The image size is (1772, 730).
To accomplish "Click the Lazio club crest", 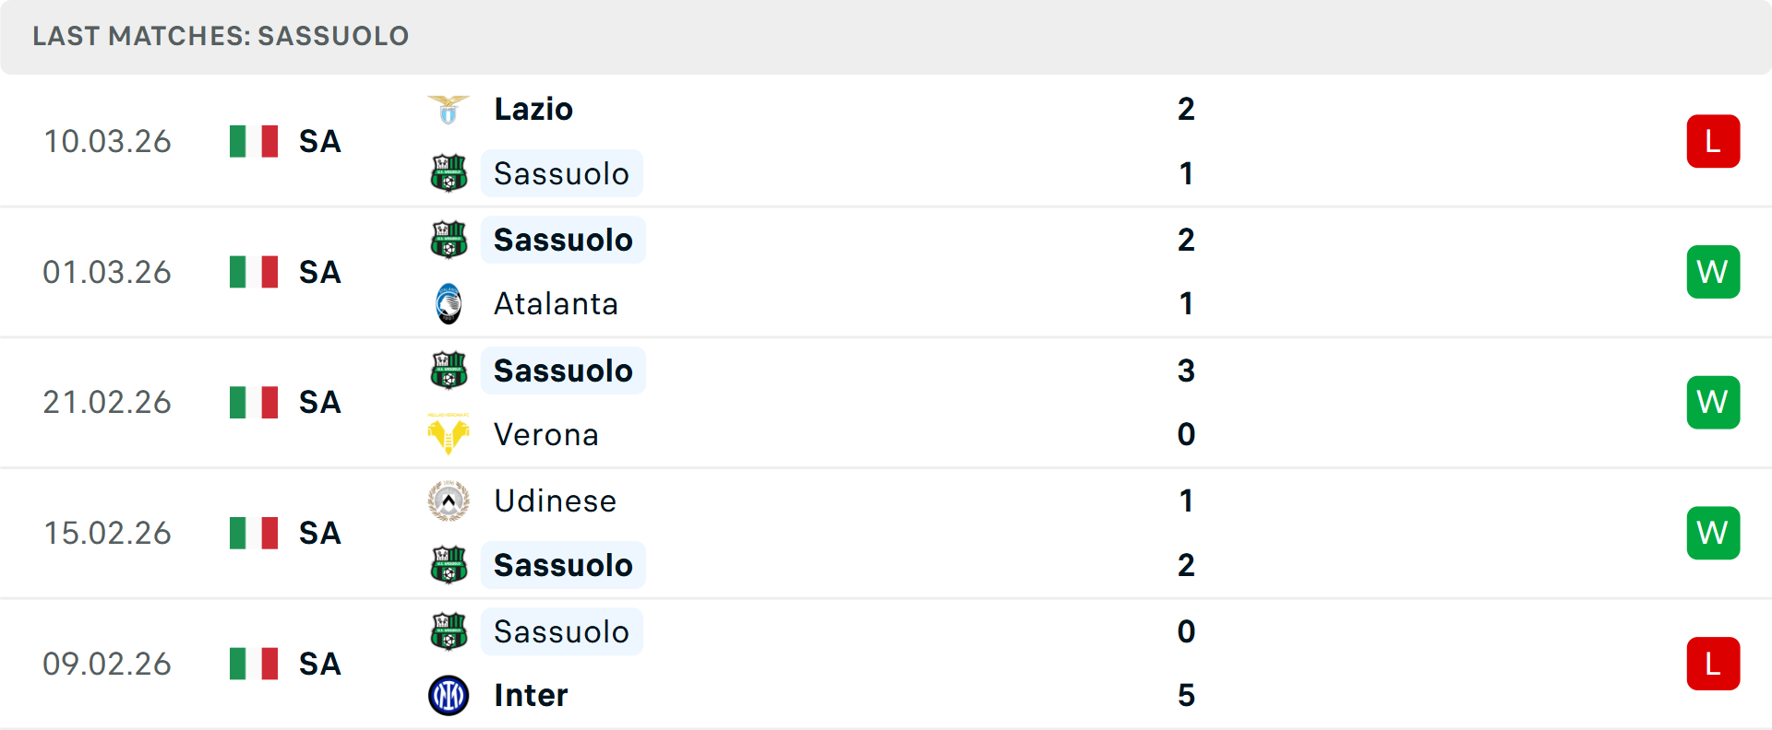I will click(449, 108).
